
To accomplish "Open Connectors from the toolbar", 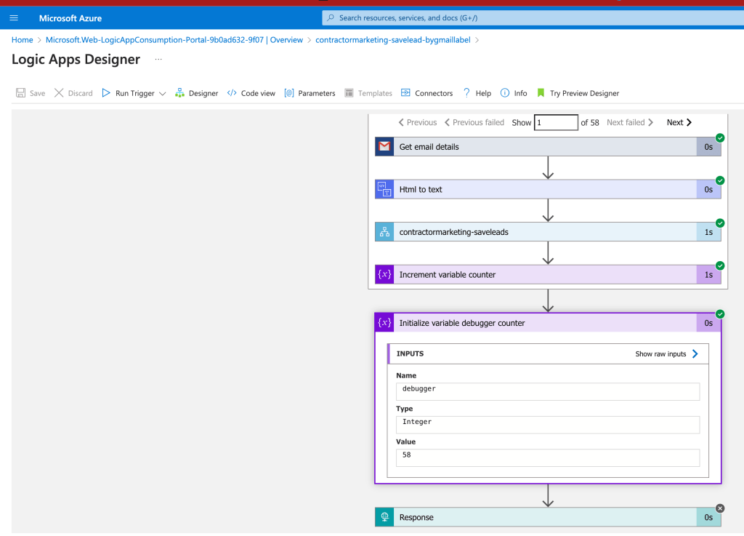I will (426, 93).
